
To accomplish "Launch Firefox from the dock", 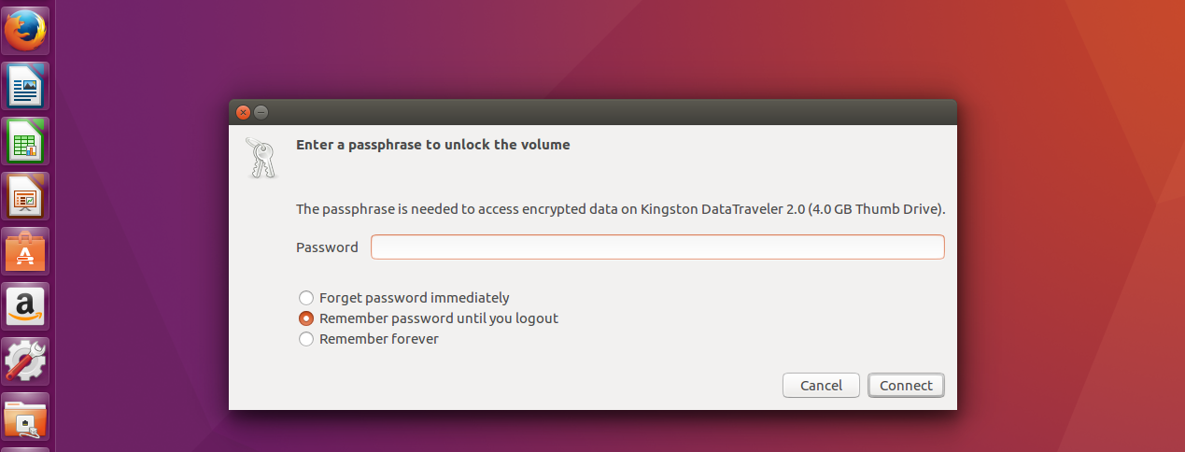I will [26, 31].
